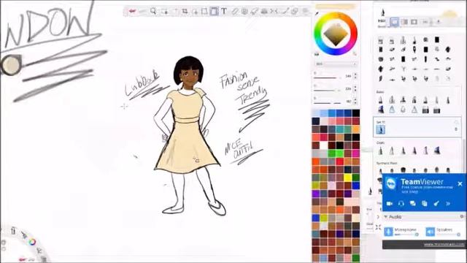Image resolution: width=467 pixels, height=263 pixels.
Task: Open Audio settings gear in TeamViewer
Action: pyautogui.click(x=462, y=216)
